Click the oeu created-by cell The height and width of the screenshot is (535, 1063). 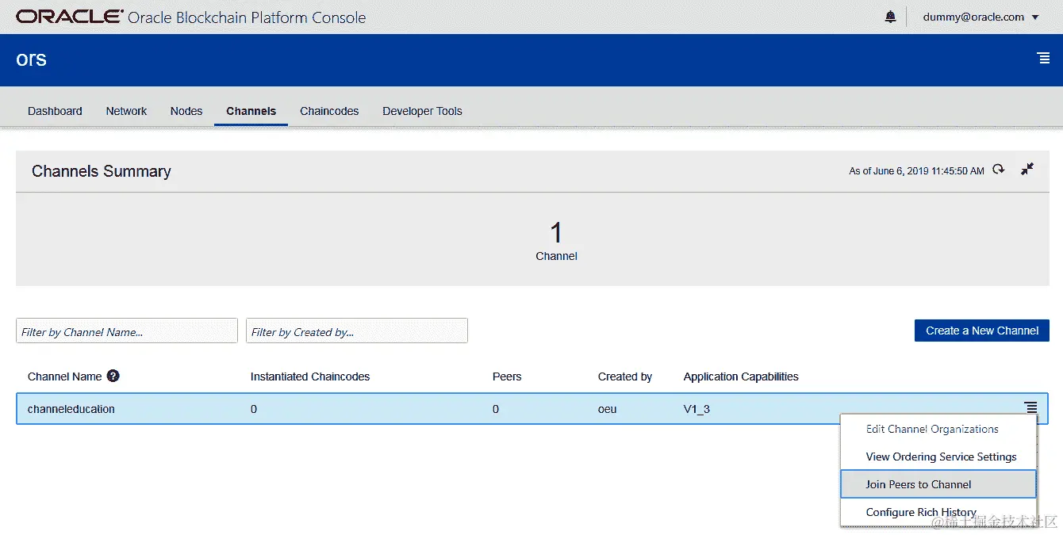pyautogui.click(x=607, y=409)
